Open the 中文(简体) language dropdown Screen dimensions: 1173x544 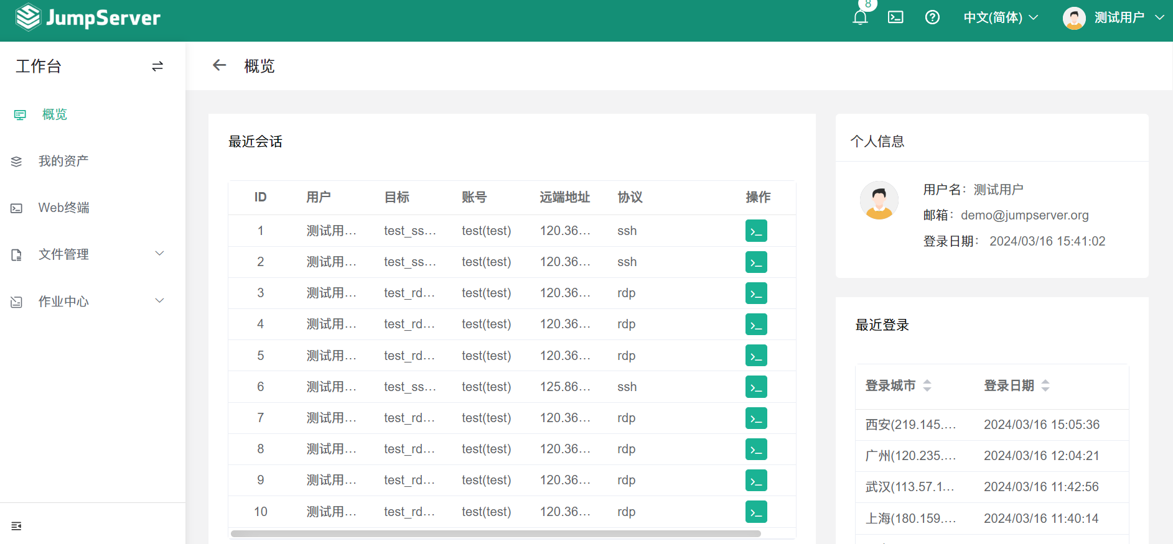tap(1001, 17)
